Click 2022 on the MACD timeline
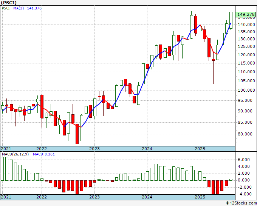This screenshot has height=206, width=257. click(42, 197)
